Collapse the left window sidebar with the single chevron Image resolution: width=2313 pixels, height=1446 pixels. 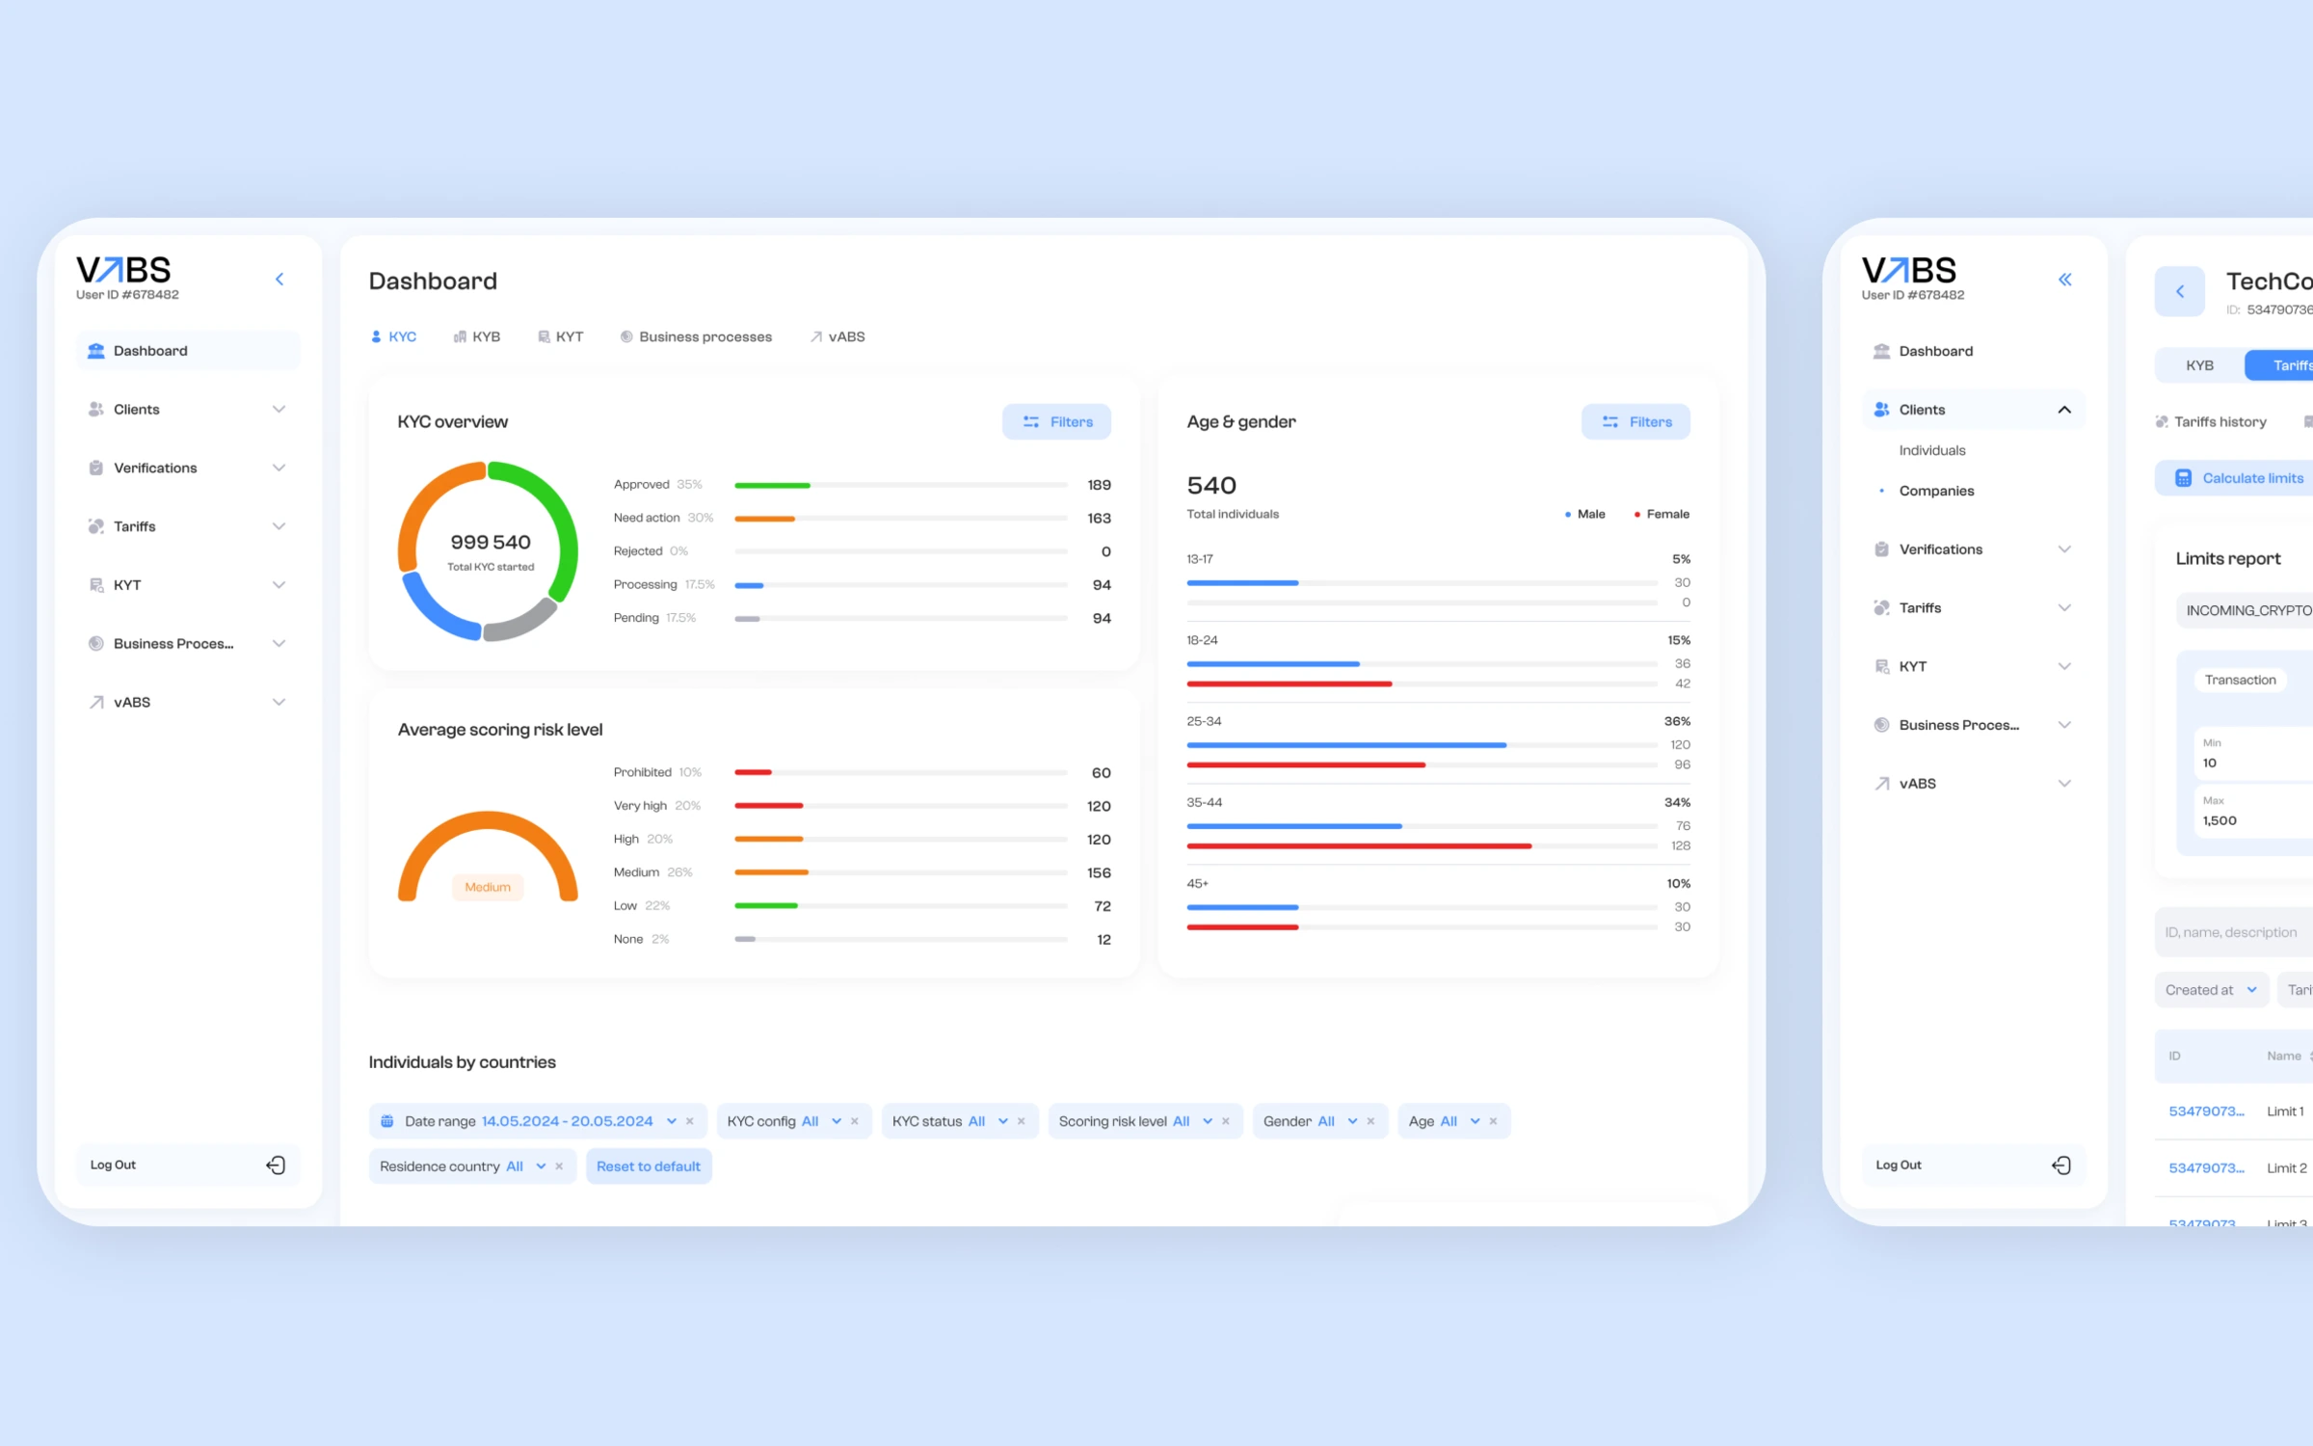[x=279, y=280]
